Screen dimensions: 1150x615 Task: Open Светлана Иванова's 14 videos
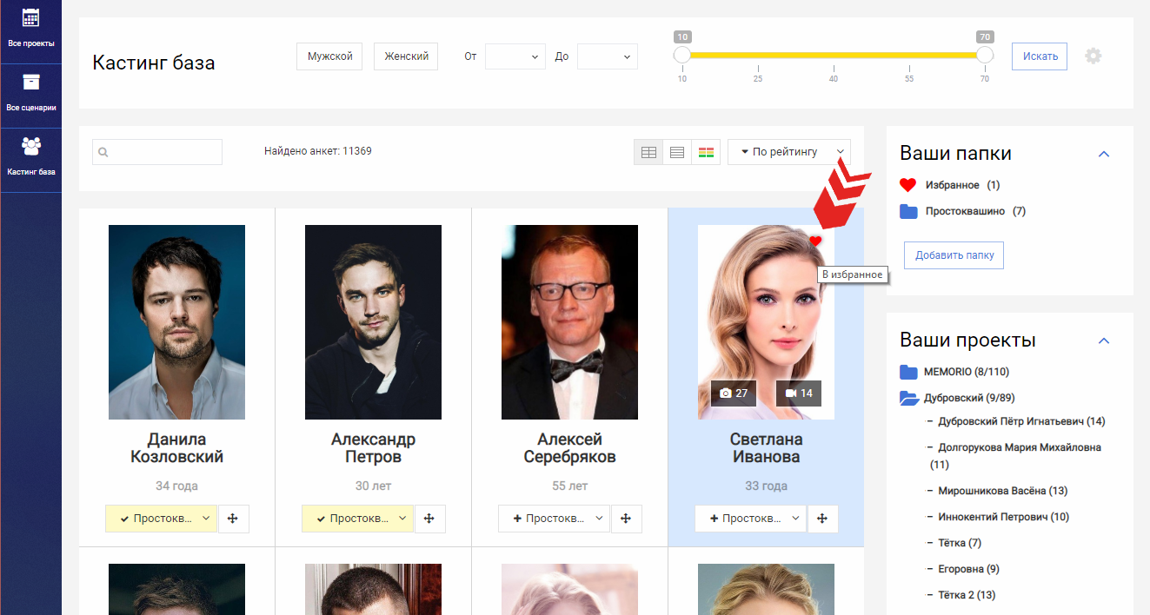799,393
